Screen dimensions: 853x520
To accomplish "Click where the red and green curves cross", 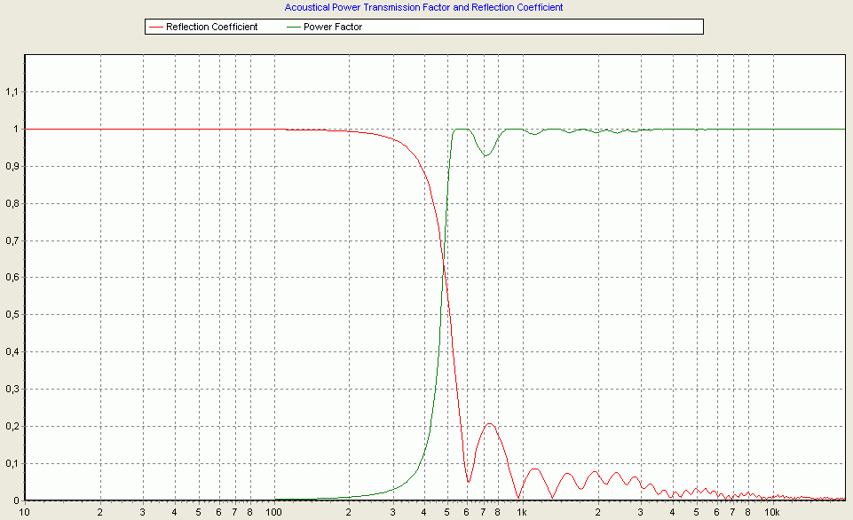I will click(444, 265).
